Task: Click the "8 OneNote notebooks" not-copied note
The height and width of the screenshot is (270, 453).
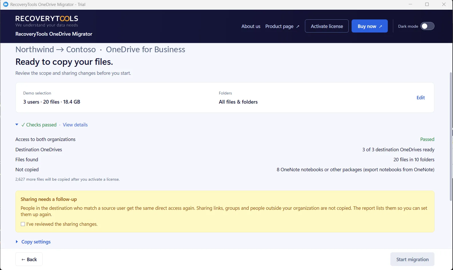Action: point(356,170)
